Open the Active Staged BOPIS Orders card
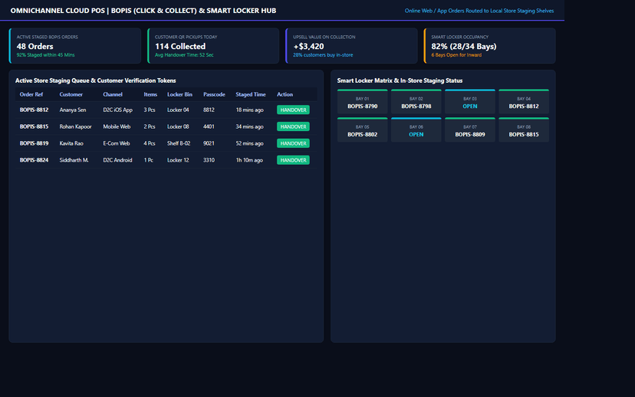 [x=75, y=46]
